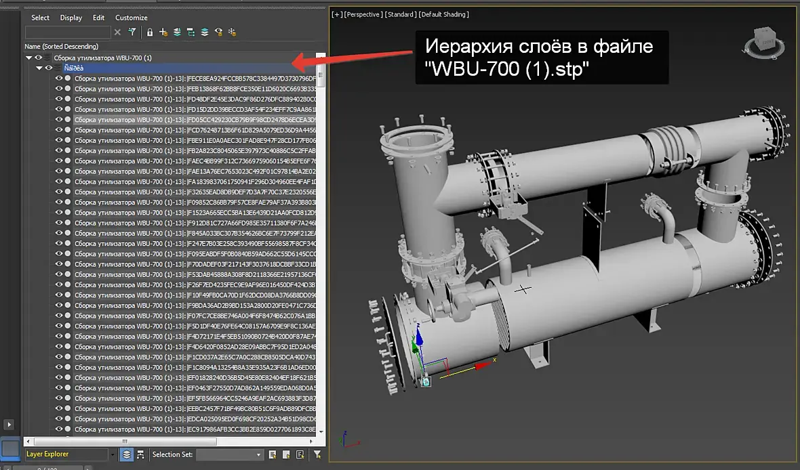Click horizontal scrollbar left arrow
The image size is (800, 470).
28,442
